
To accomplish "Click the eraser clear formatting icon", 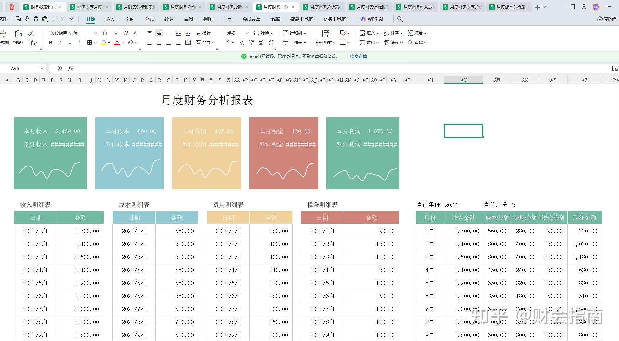I will pos(131,43).
